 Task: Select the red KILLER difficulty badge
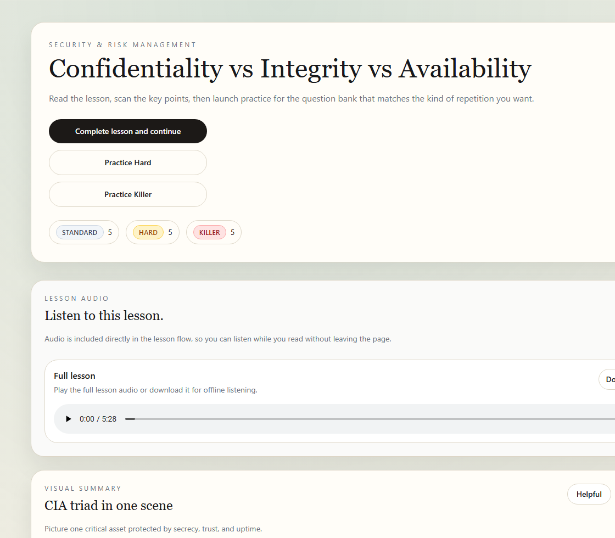[x=209, y=233]
